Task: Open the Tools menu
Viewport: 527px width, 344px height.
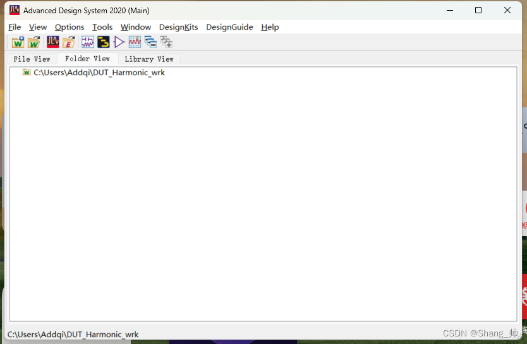Action: (102, 27)
